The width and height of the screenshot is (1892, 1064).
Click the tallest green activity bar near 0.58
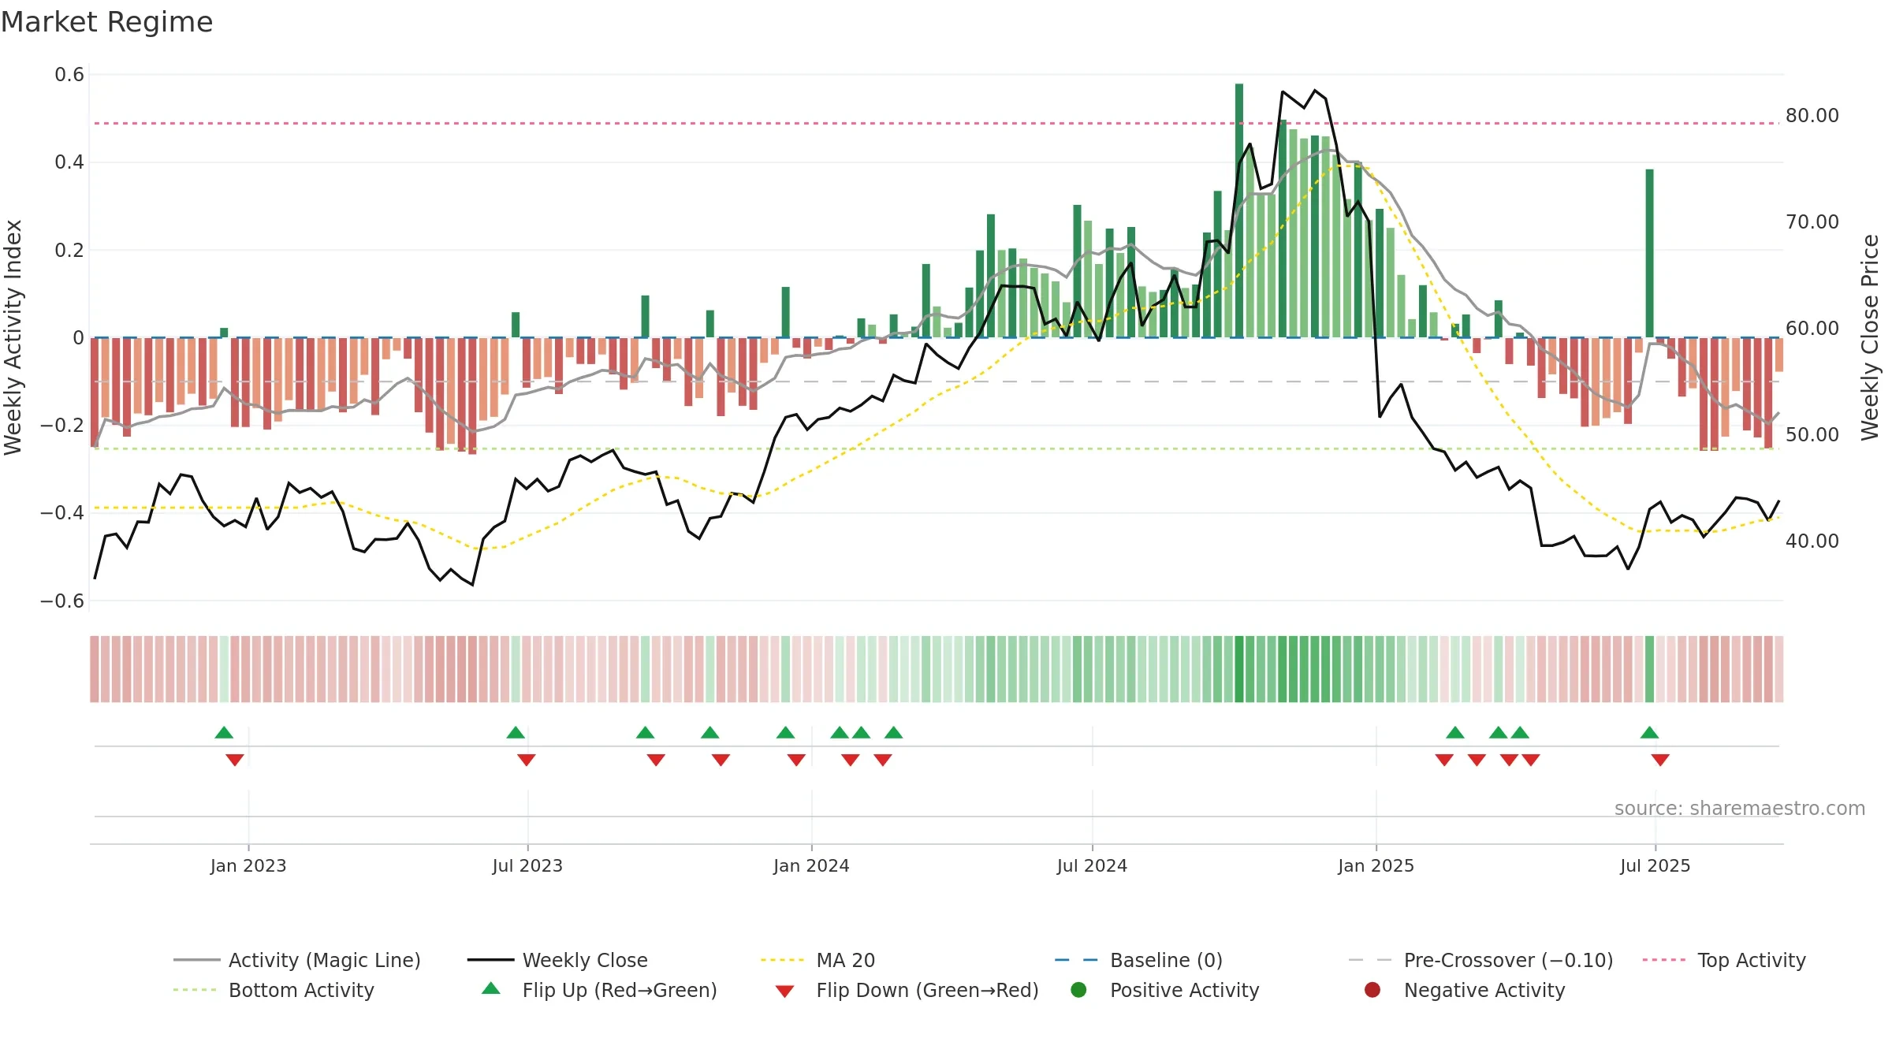coord(1239,210)
